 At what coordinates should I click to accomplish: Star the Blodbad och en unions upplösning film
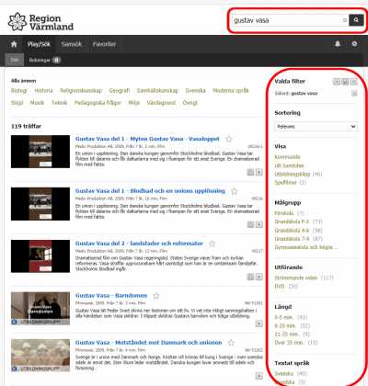234,191
